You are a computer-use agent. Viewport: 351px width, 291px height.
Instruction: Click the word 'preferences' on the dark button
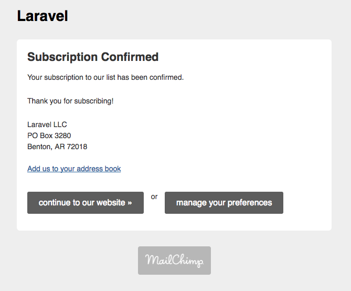[x=250, y=203]
